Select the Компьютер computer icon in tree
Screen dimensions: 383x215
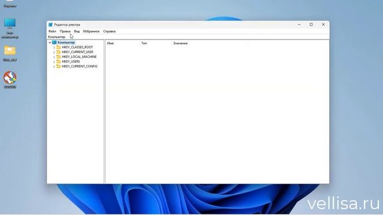[54, 42]
